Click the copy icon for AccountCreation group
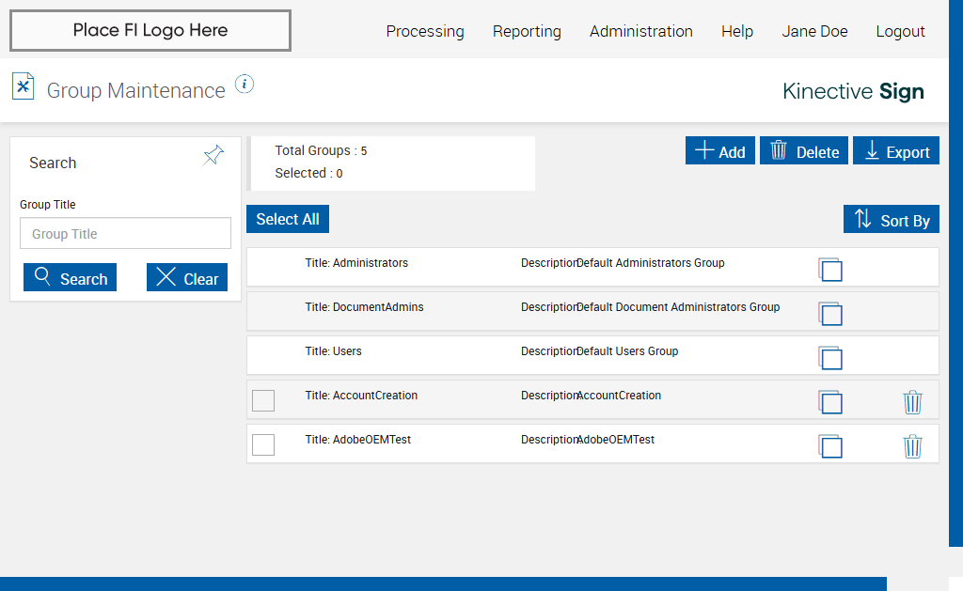 coord(830,402)
